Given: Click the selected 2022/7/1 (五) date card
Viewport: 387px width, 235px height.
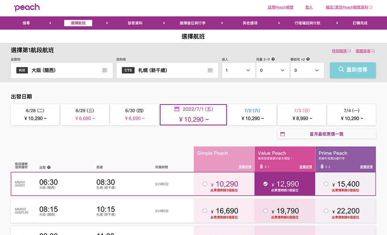Looking at the screenshot, I should (193, 115).
